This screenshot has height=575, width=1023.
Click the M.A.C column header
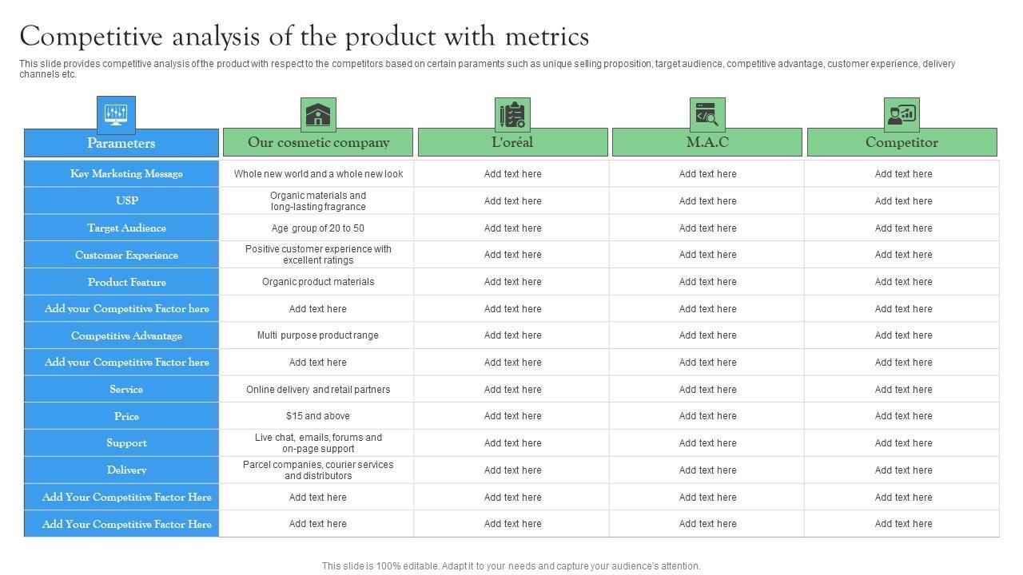(707, 142)
